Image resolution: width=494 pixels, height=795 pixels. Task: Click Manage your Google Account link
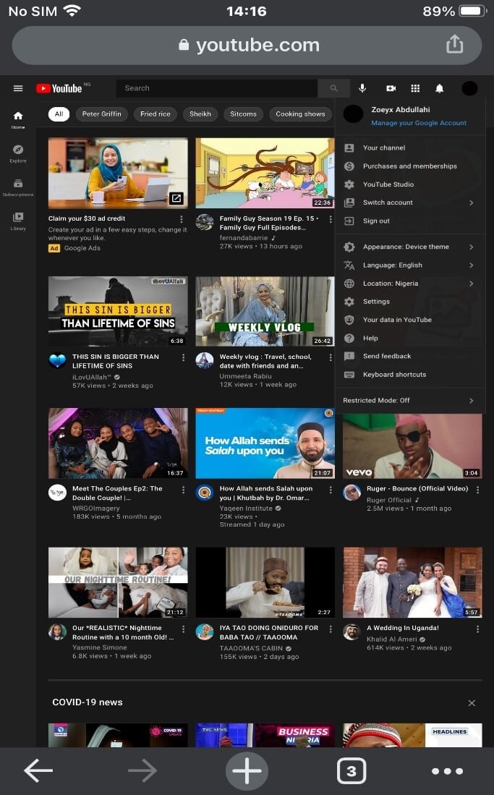pyautogui.click(x=419, y=123)
